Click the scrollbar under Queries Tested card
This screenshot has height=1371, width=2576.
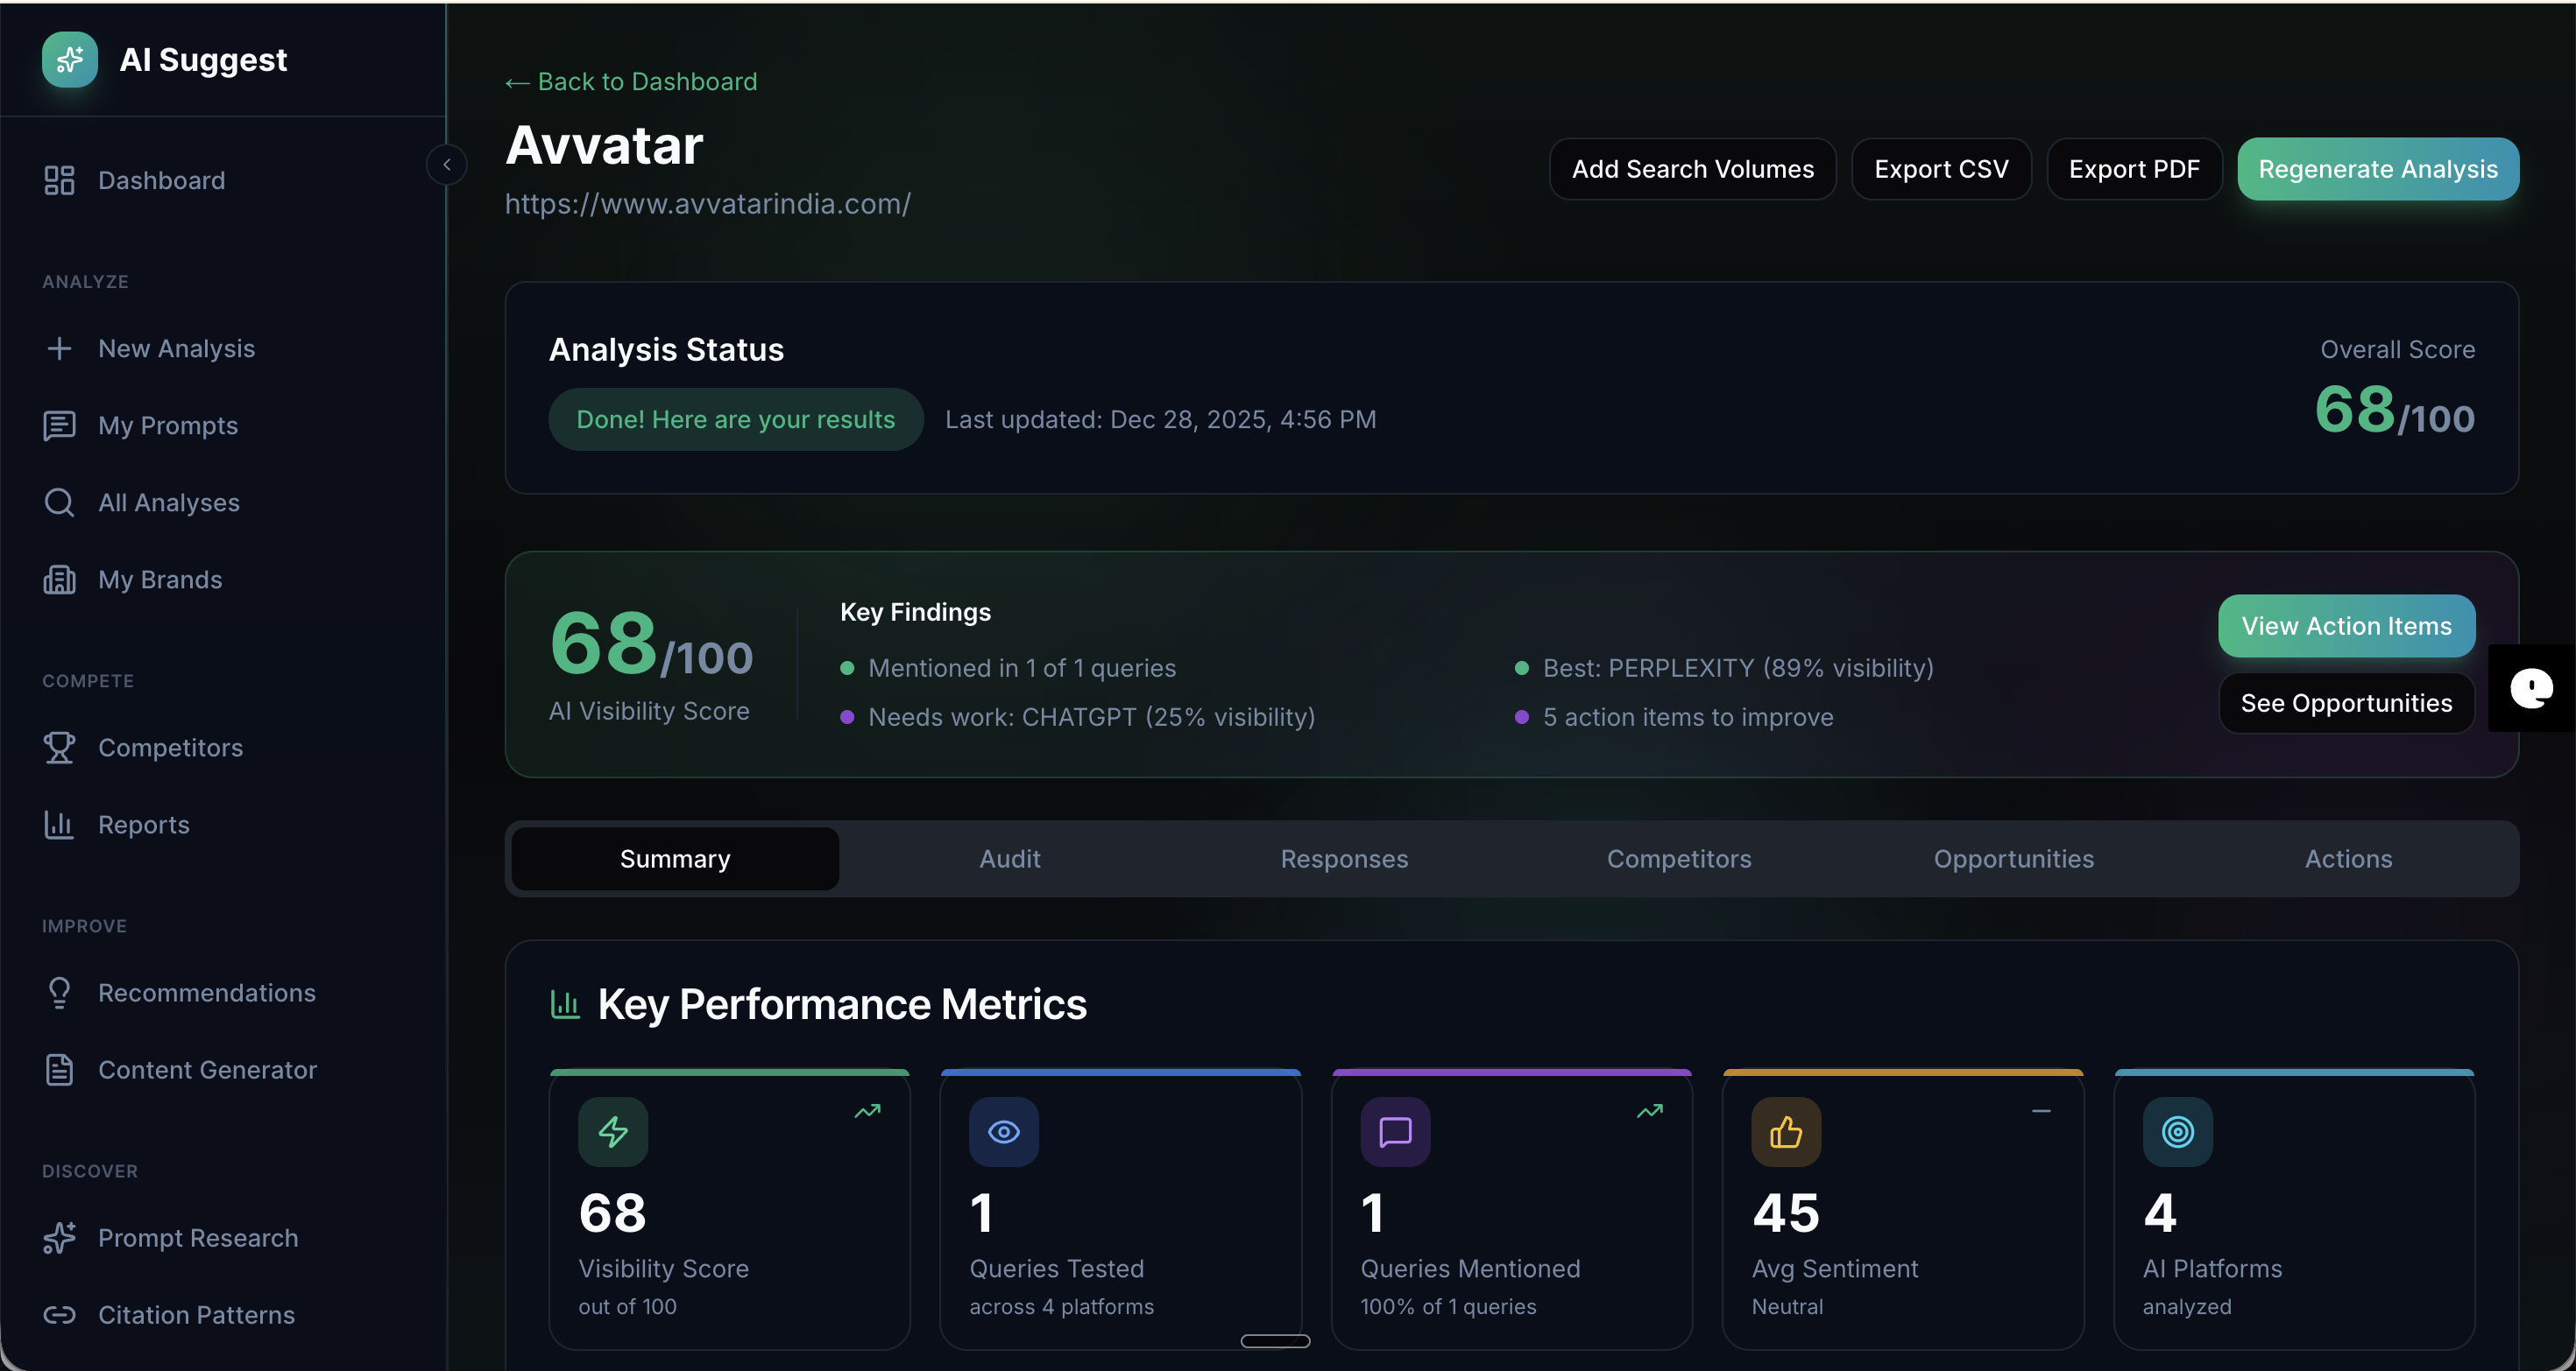[1274, 1340]
